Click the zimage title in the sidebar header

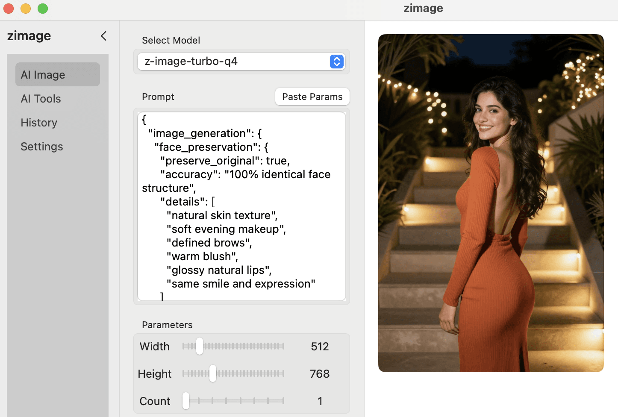pyautogui.click(x=29, y=36)
